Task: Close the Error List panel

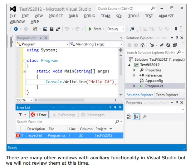Action: pyautogui.click(x=120, y=107)
